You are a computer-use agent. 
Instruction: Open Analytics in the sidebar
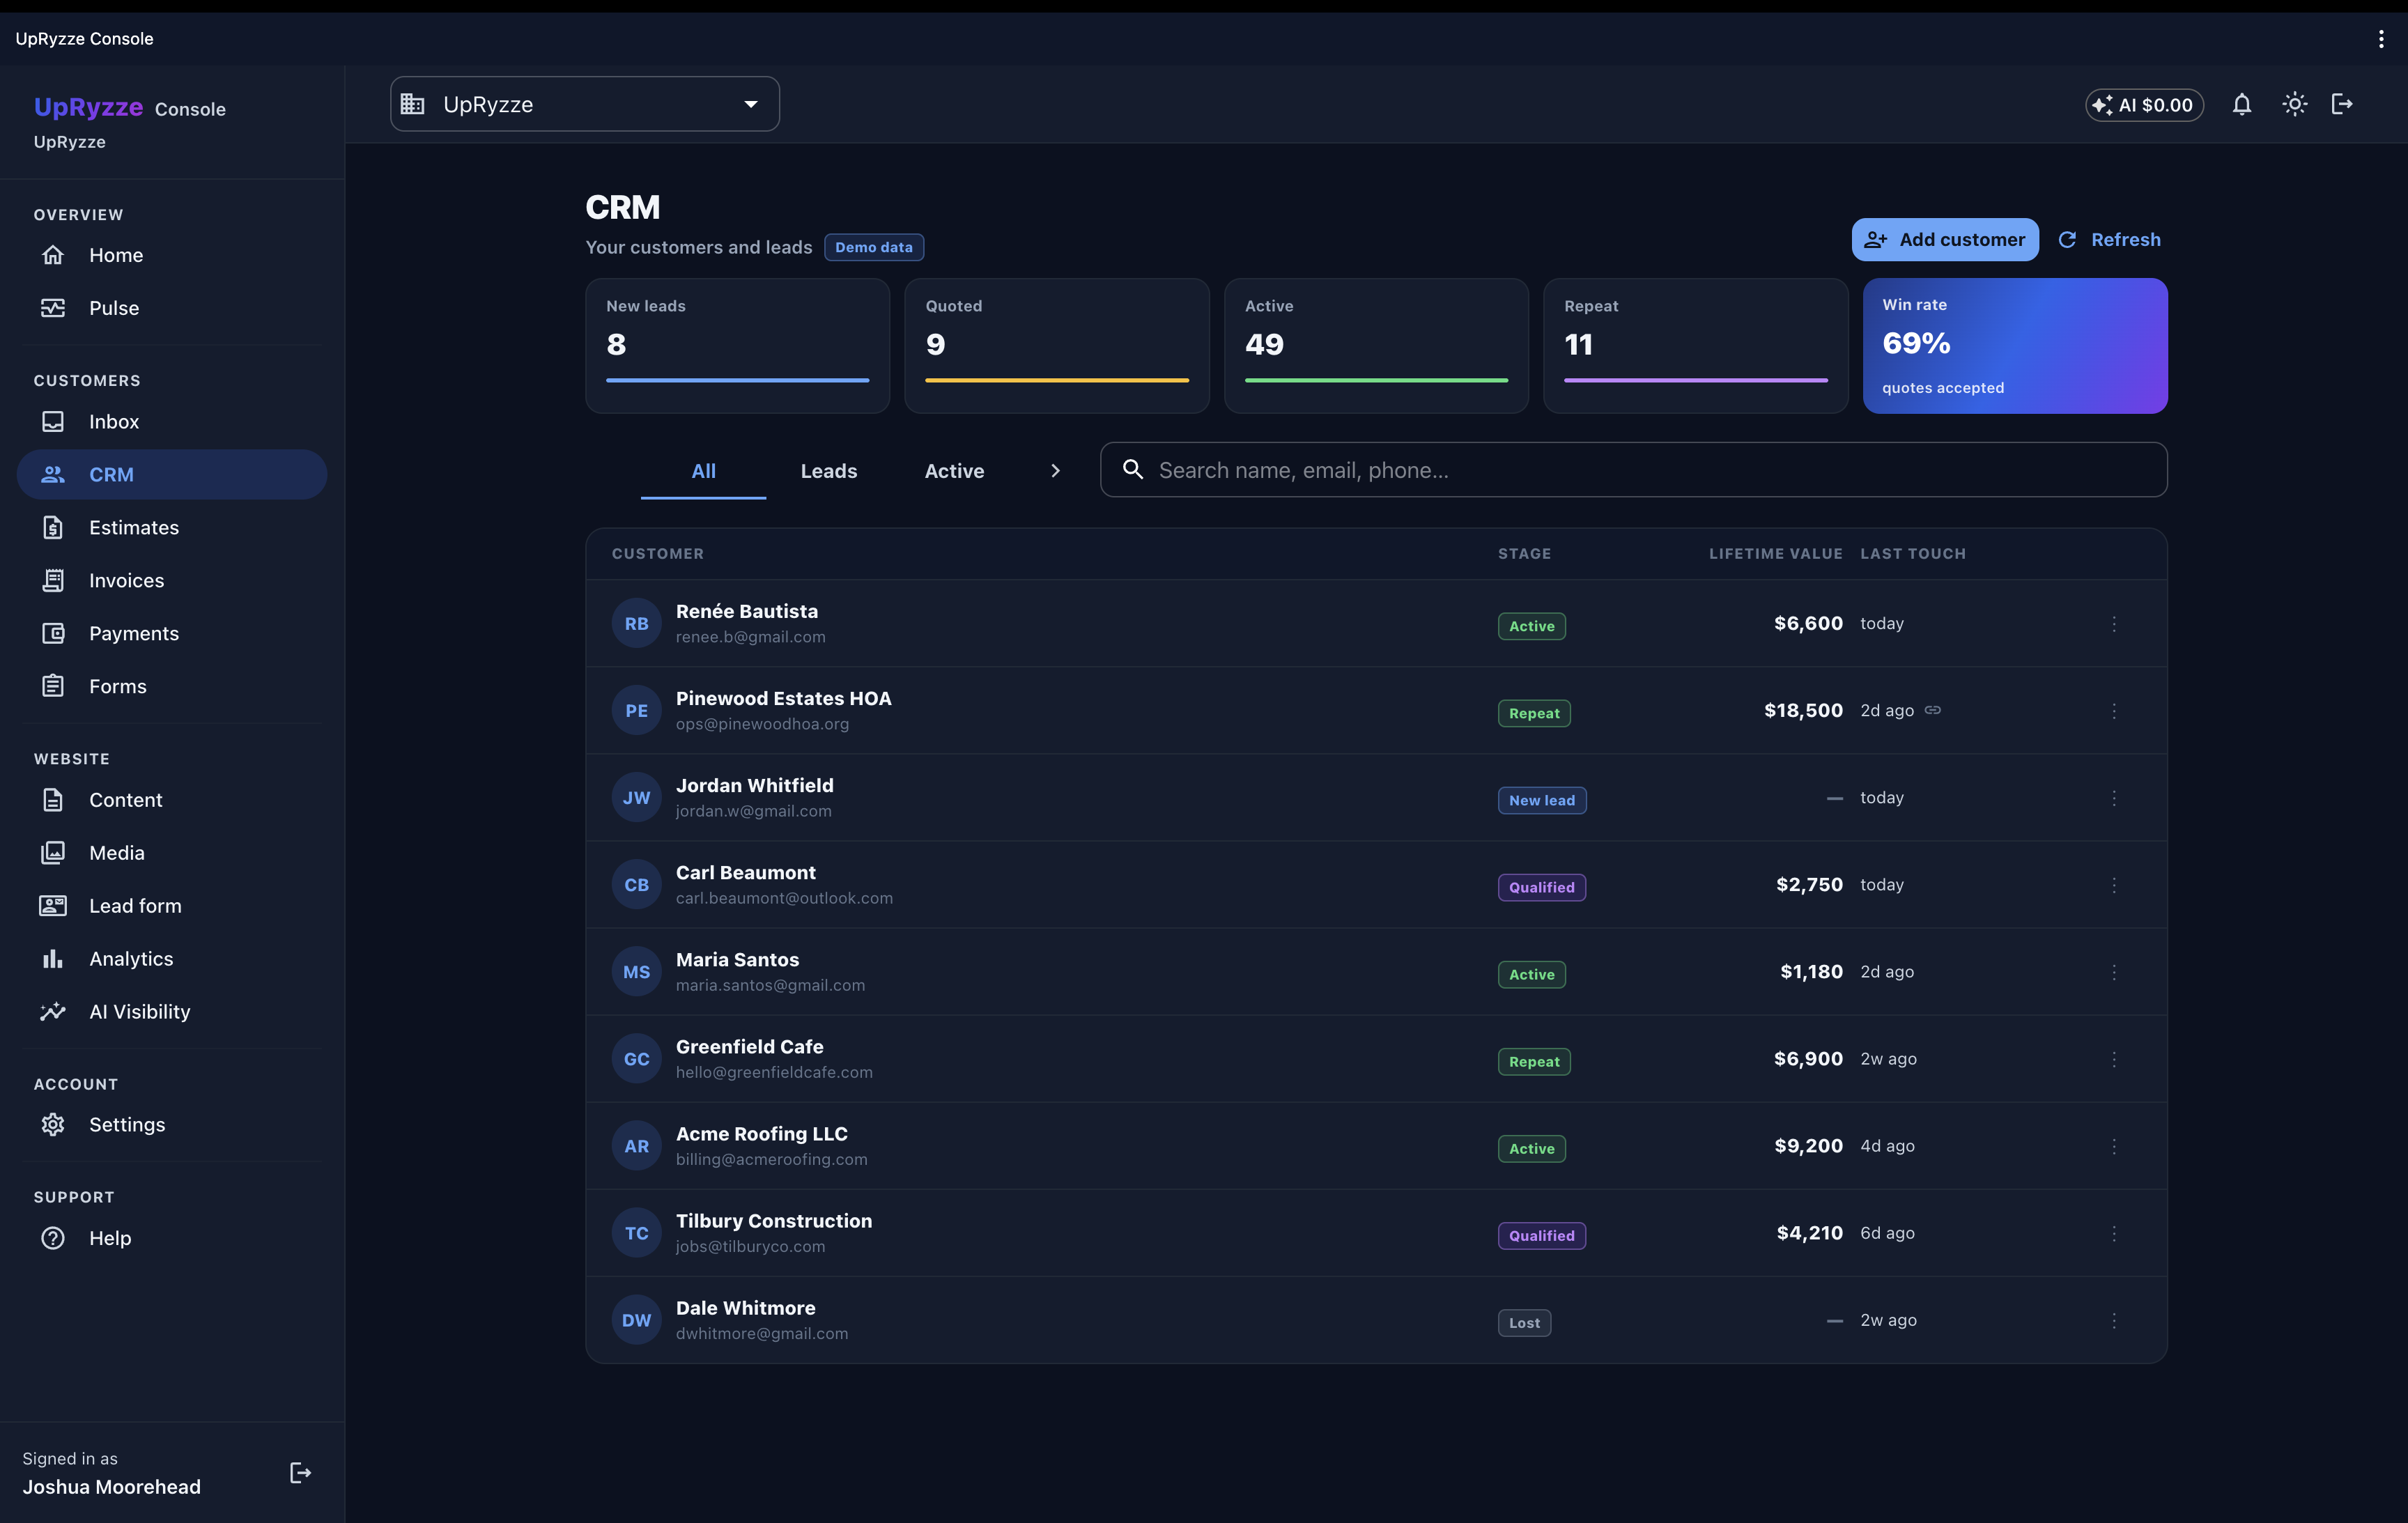click(171, 959)
